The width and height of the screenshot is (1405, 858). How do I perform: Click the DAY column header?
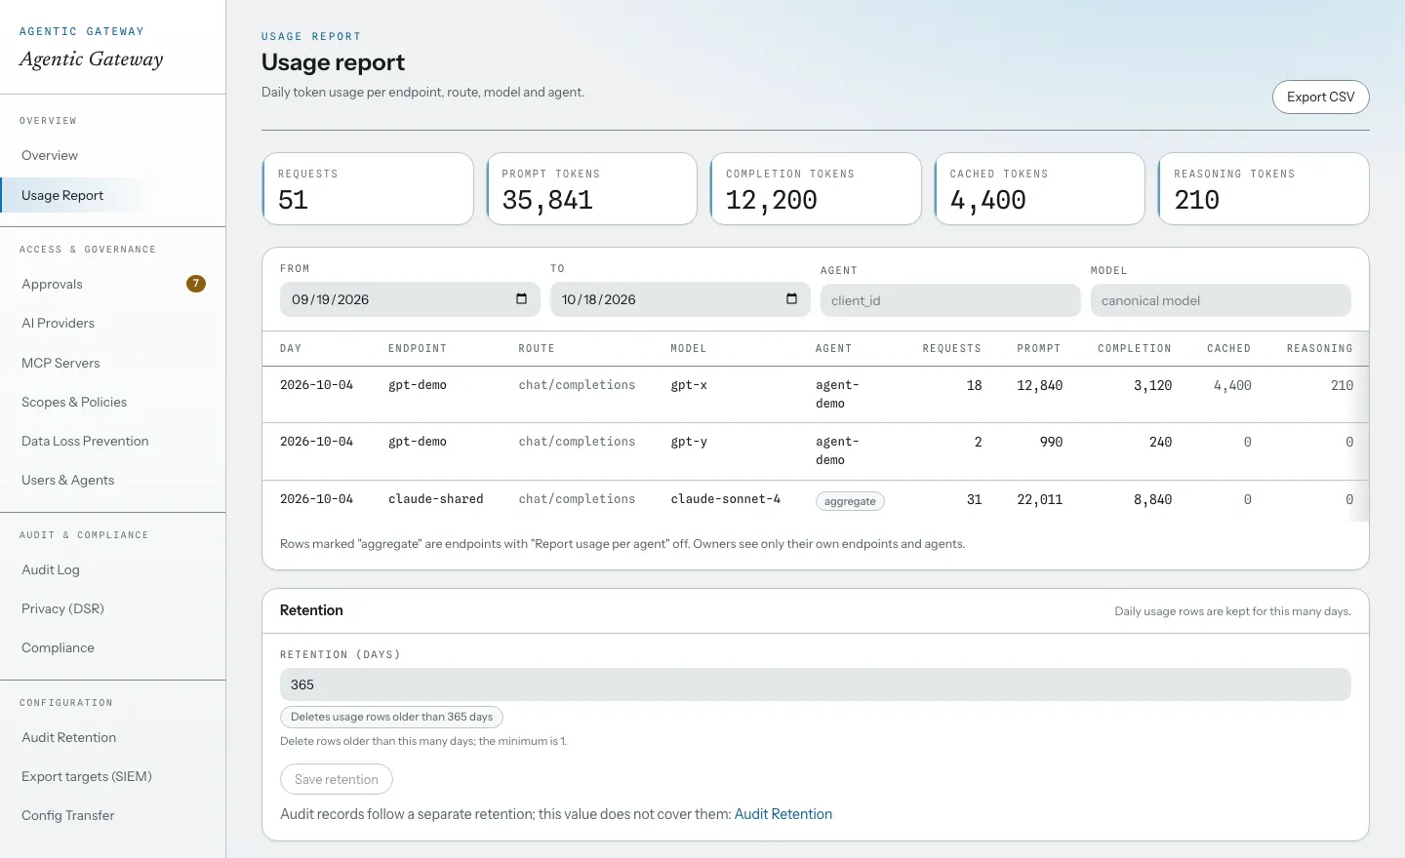[x=291, y=348]
